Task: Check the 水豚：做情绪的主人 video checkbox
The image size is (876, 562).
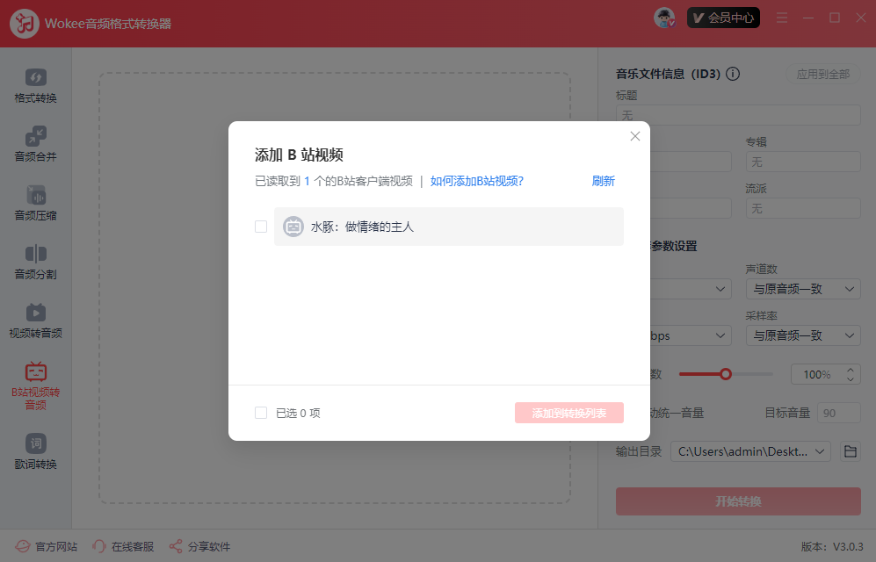Action: click(x=260, y=226)
